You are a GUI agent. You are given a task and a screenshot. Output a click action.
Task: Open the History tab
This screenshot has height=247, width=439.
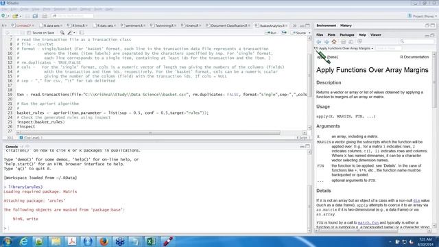coord(346,25)
